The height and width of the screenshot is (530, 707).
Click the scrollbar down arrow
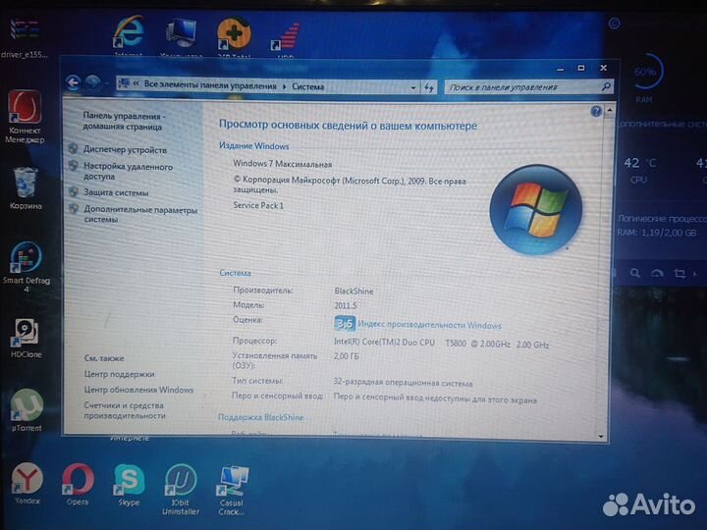(x=601, y=436)
